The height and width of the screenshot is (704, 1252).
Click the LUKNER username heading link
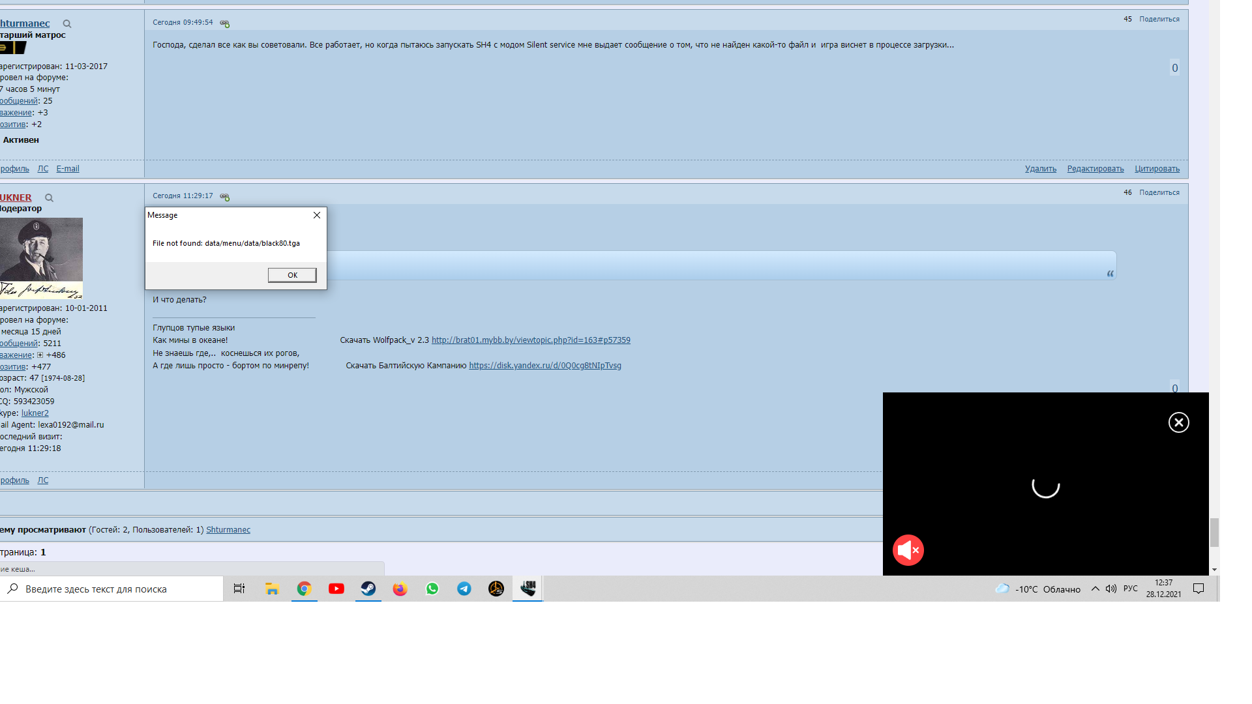click(16, 198)
